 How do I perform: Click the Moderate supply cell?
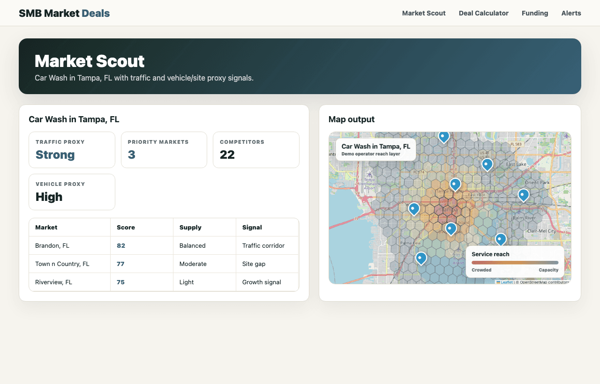pos(205,264)
